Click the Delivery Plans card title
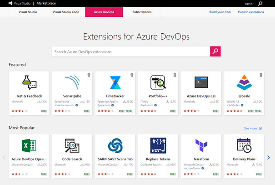The height and width of the screenshot is (185, 275). pos(244,159)
